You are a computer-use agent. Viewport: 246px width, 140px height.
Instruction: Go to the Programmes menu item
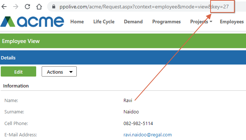166,22
